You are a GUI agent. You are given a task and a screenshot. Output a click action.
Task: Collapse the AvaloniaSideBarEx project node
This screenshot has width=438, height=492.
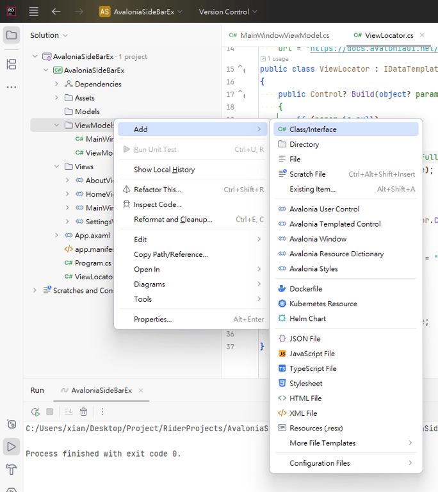pyautogui.click(x=46, y=70)
